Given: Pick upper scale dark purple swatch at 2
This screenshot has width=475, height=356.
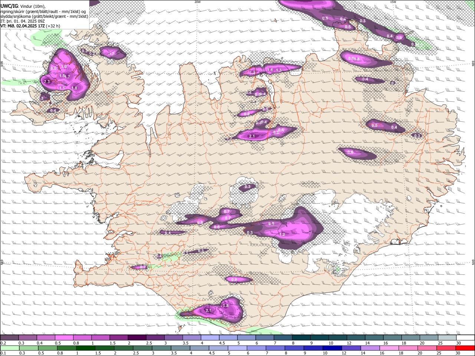Looking at the screenshot, I should [x=137, y=337].
